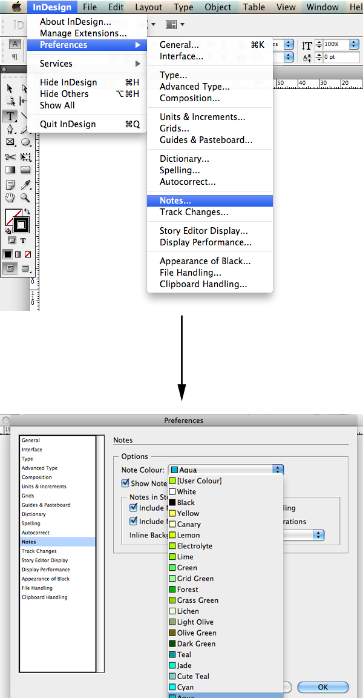The width and height of the screenshot is (363, 698).
Task: Choose Notes... in Preferences submenu
Action: coord(210,201)
